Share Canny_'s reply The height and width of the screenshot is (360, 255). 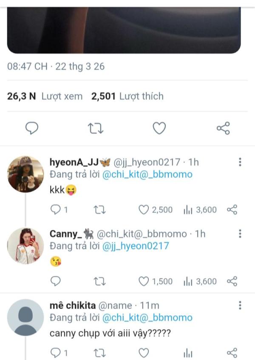coord(232,281)
